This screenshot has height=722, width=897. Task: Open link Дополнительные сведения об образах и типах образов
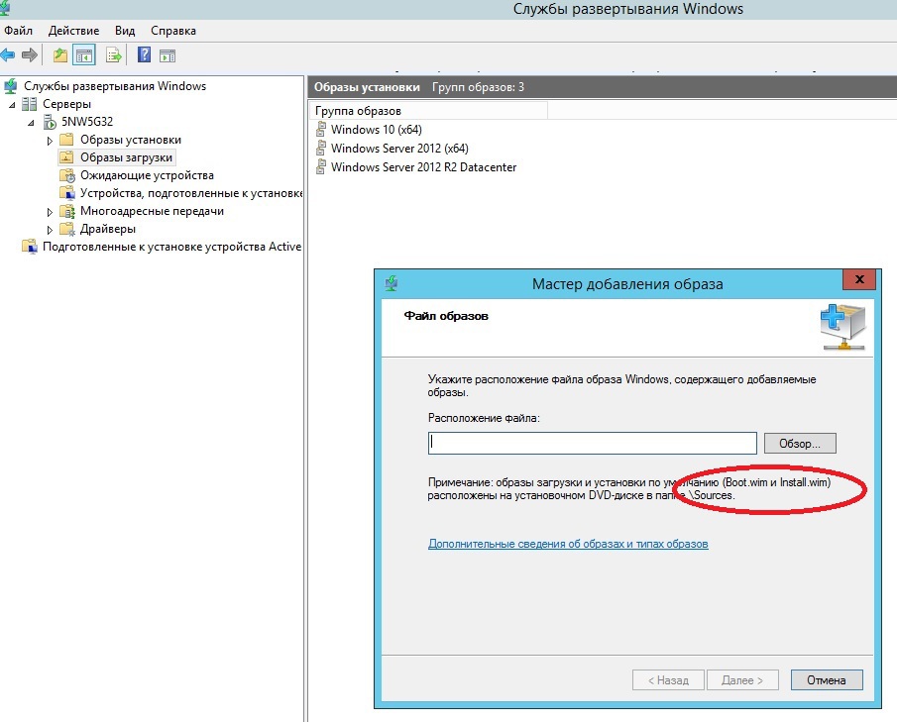[x=568, y=544]
